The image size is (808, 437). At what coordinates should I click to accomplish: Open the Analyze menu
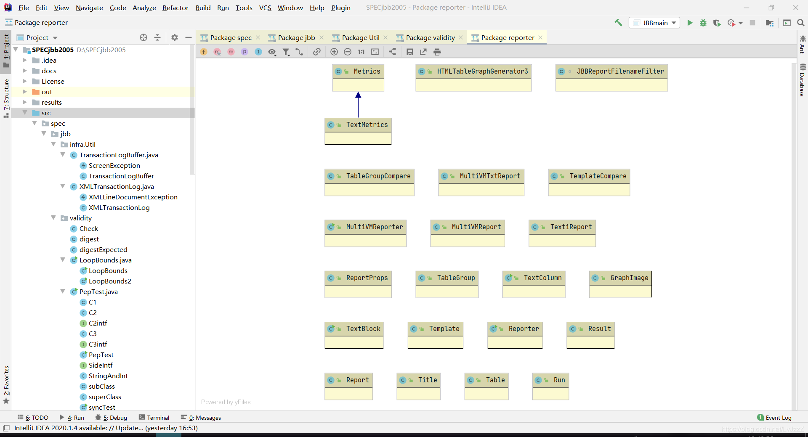coord(144,8)
